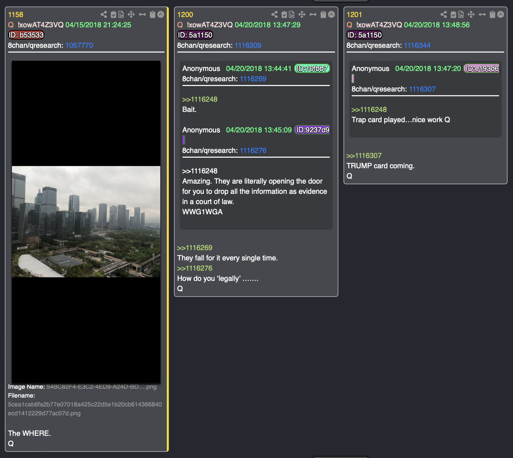
Task: Click the image-file icon on post 1200
Action: (292, 14)
